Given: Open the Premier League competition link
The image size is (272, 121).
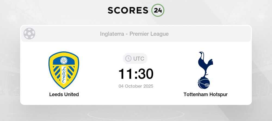Looking at the screenshot, I should click(149, 34).
